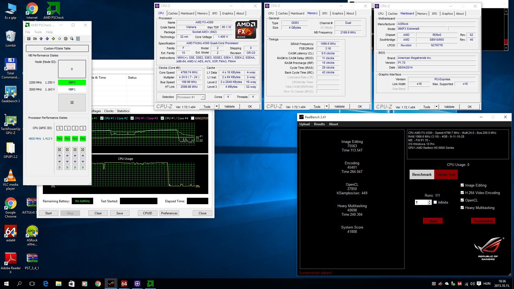
Task: Open the Caches tab in first CPU-Z window
Action: point(173,13)
